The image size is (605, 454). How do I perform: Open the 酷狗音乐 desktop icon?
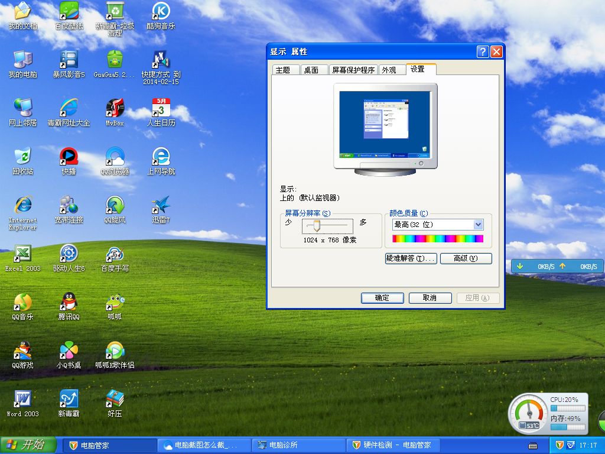coord(161,15)
